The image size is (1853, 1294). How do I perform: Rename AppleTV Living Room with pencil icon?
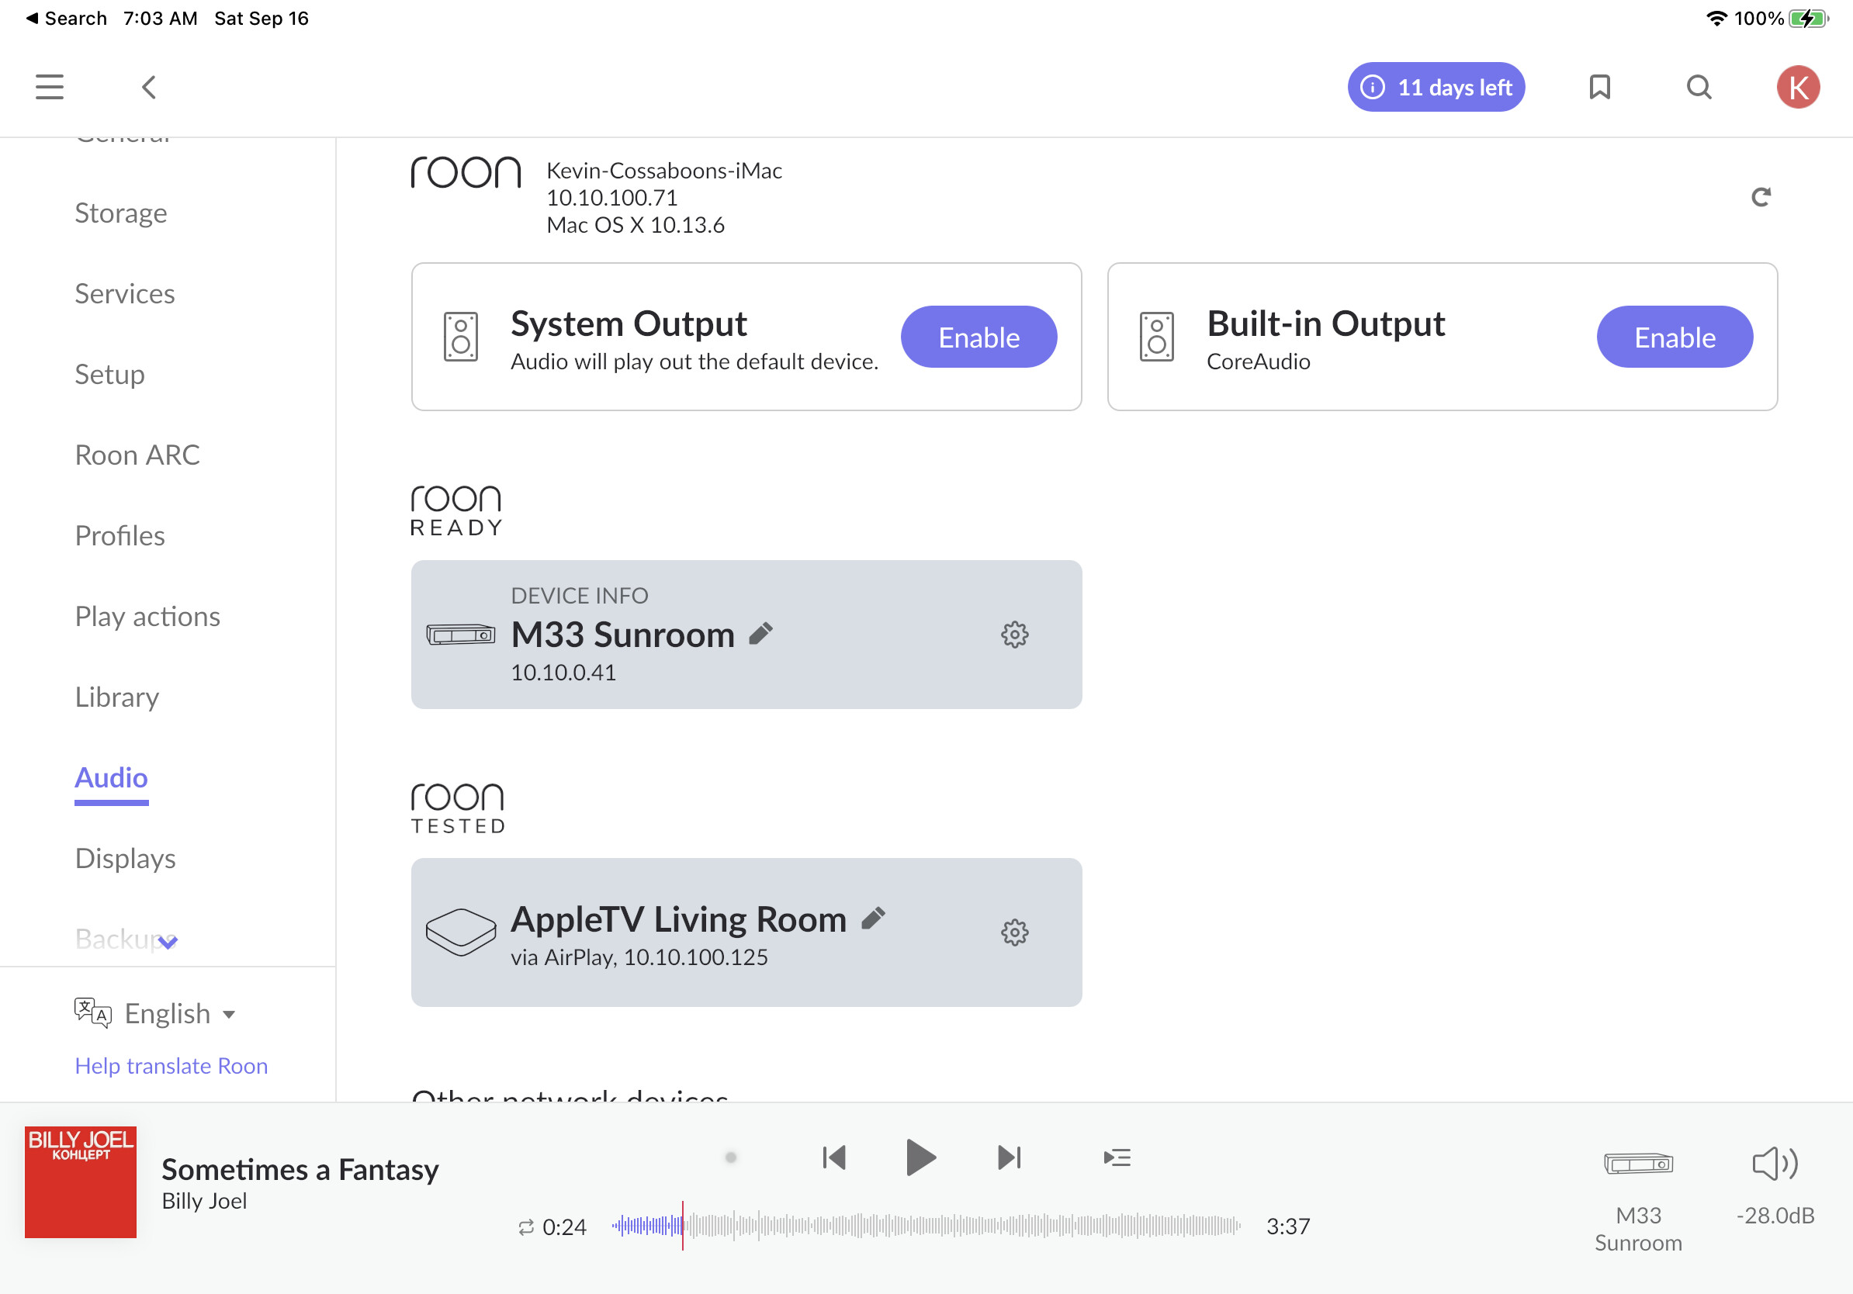point(873,918)
